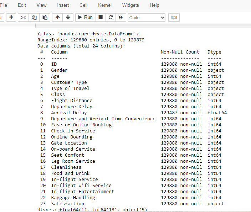Open the Edit menu
Viewport: 251px width, 212px height.
tap(22, 5)
